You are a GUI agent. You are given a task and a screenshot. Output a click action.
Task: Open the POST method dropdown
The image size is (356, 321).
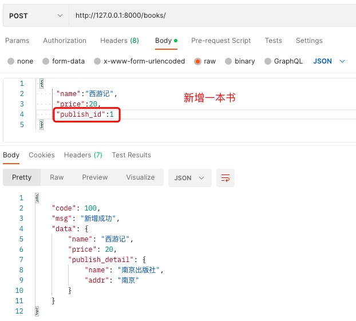point(35,15)
